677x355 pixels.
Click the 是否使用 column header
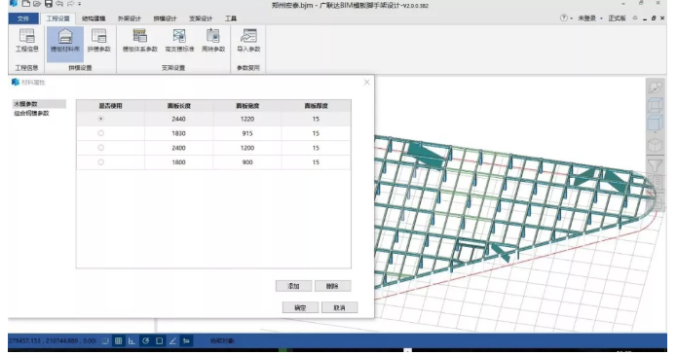click(110, 106)
